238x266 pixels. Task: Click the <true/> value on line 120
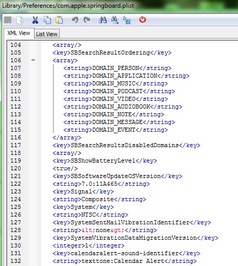65,168
